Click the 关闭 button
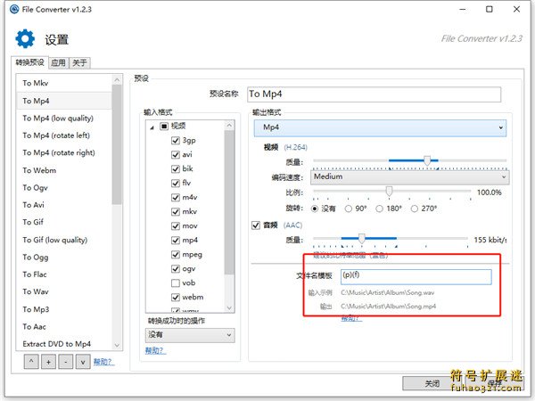Screen dimensions: 535x401 (432, 383)
